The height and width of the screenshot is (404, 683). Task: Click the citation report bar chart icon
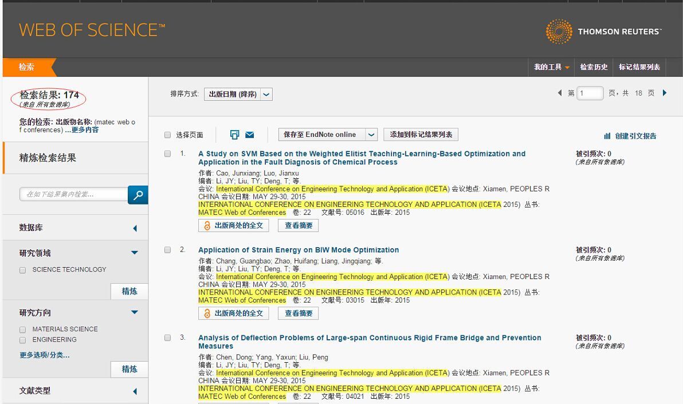coord(607,136)
